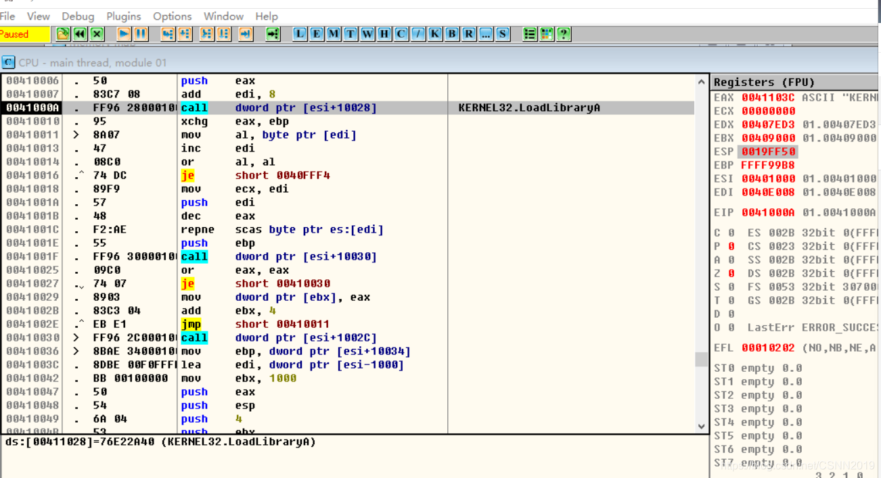This screenshot has height=478, width=881.
Task: Show References with the R icon
Action: (469, 34)
